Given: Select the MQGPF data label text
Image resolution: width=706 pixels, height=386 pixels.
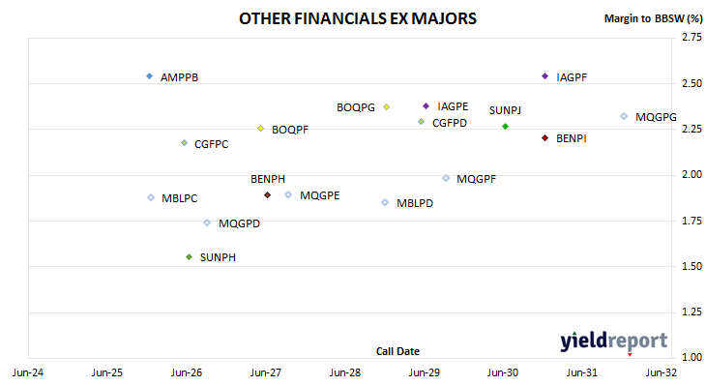Looking at the screenshot, I should [x=477, y=179].
